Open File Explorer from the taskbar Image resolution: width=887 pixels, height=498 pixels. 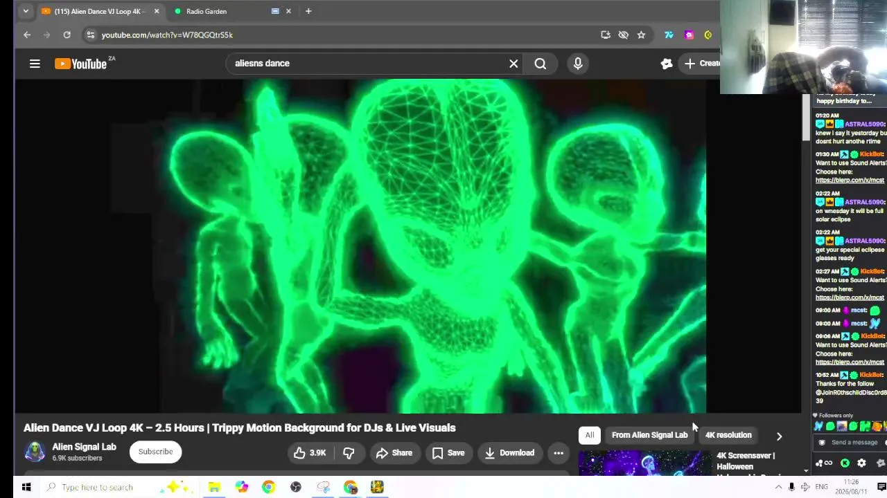214,488
